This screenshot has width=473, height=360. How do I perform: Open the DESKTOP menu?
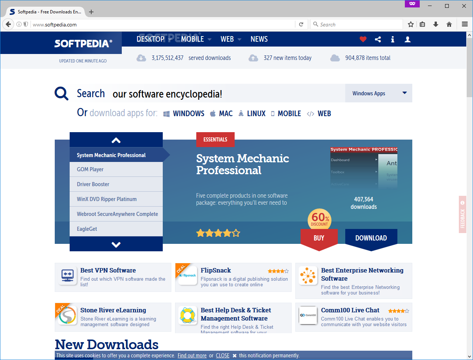point(150,39)
